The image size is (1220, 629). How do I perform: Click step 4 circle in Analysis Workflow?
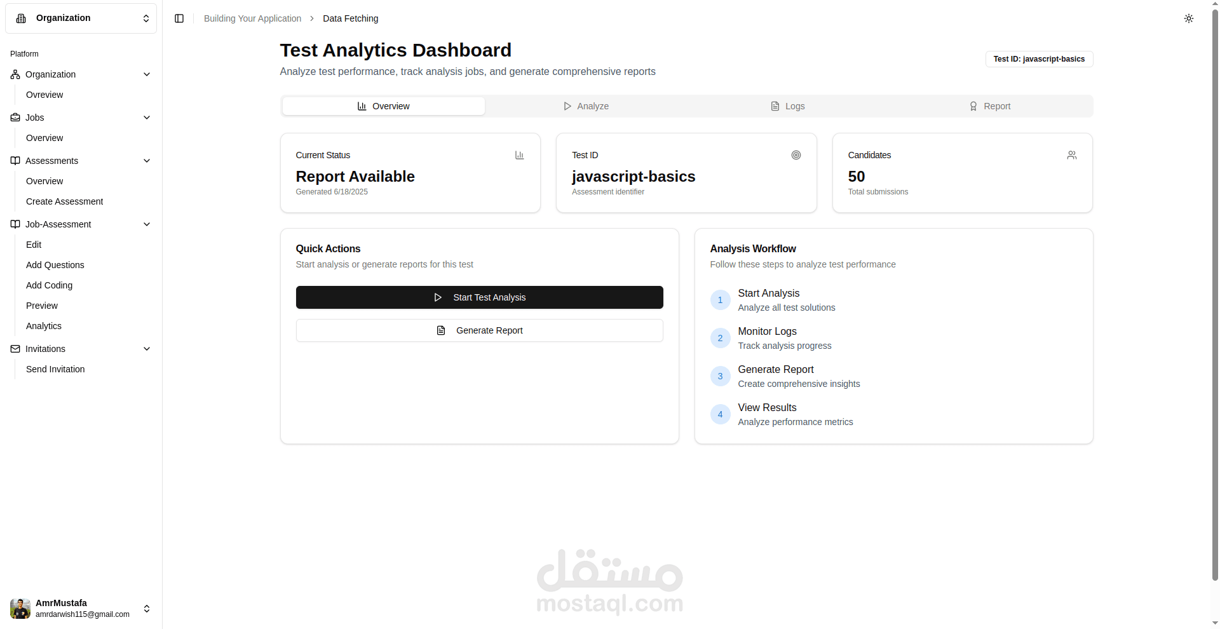720,414
